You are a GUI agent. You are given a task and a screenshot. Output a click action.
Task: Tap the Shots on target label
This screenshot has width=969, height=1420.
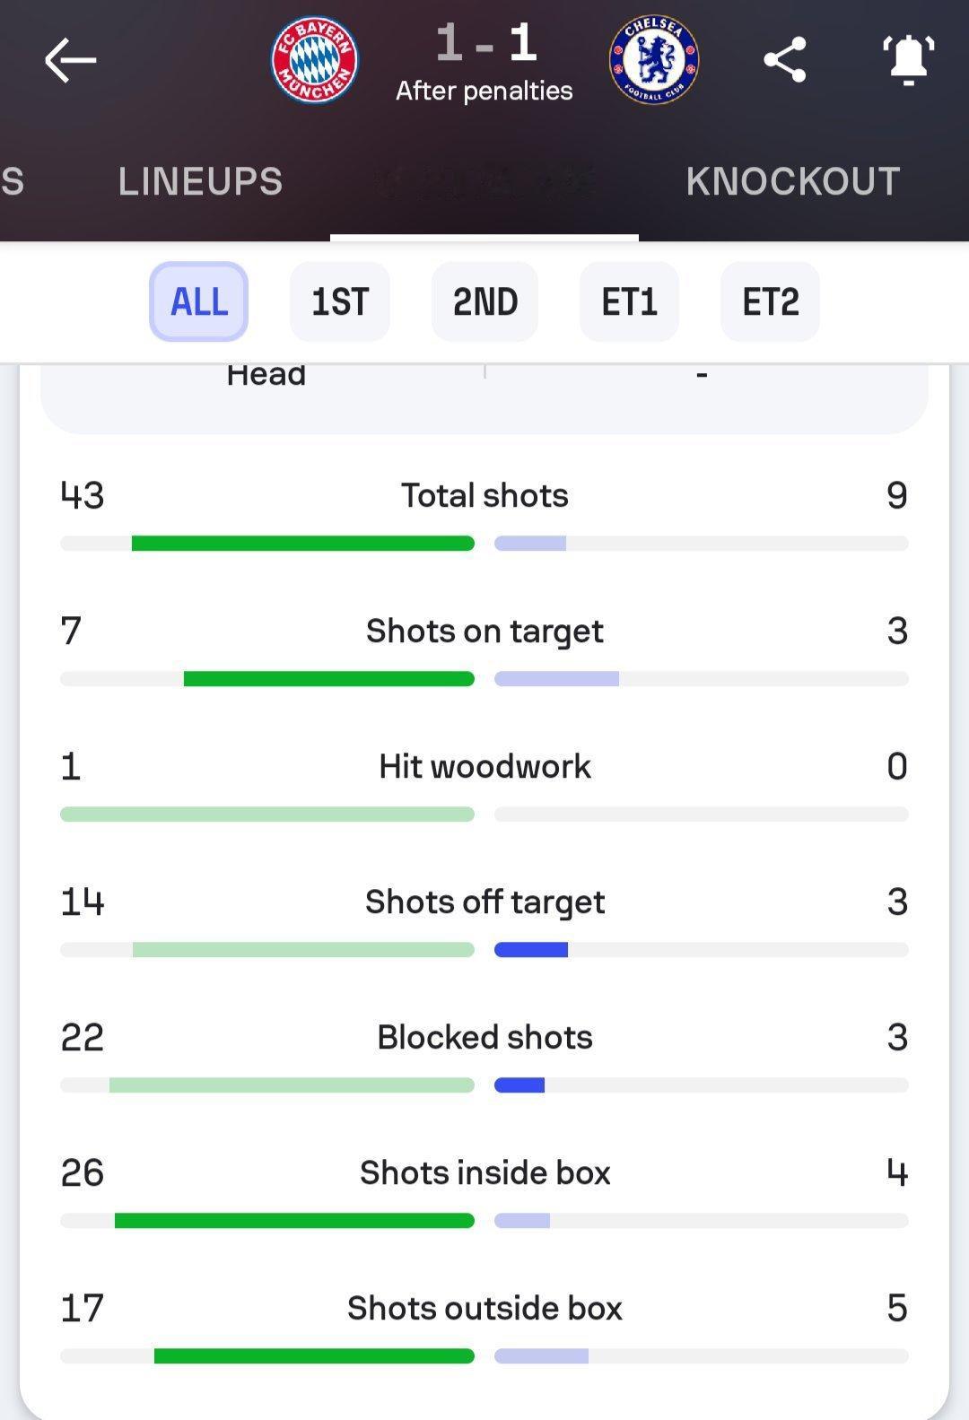click(x=484, y=632)
